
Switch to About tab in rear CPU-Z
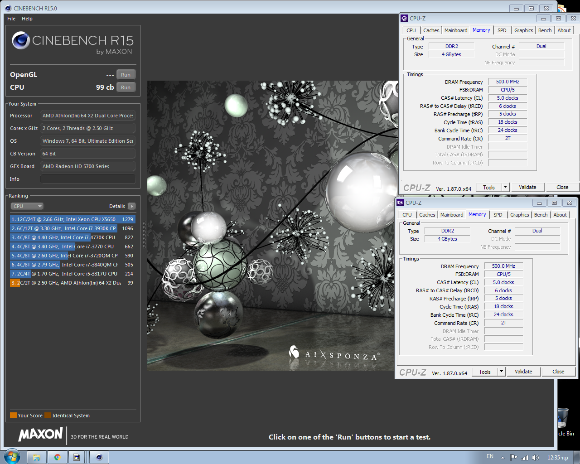pos(564,30)
